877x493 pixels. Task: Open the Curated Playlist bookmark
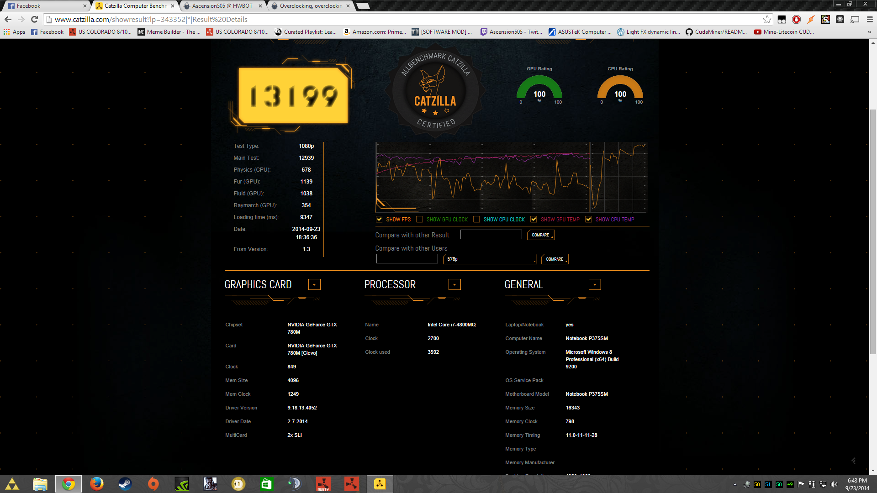[x=306, y=31]
